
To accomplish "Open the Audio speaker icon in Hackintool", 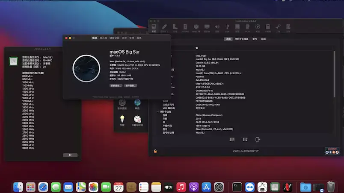I will tap(217, 28).
